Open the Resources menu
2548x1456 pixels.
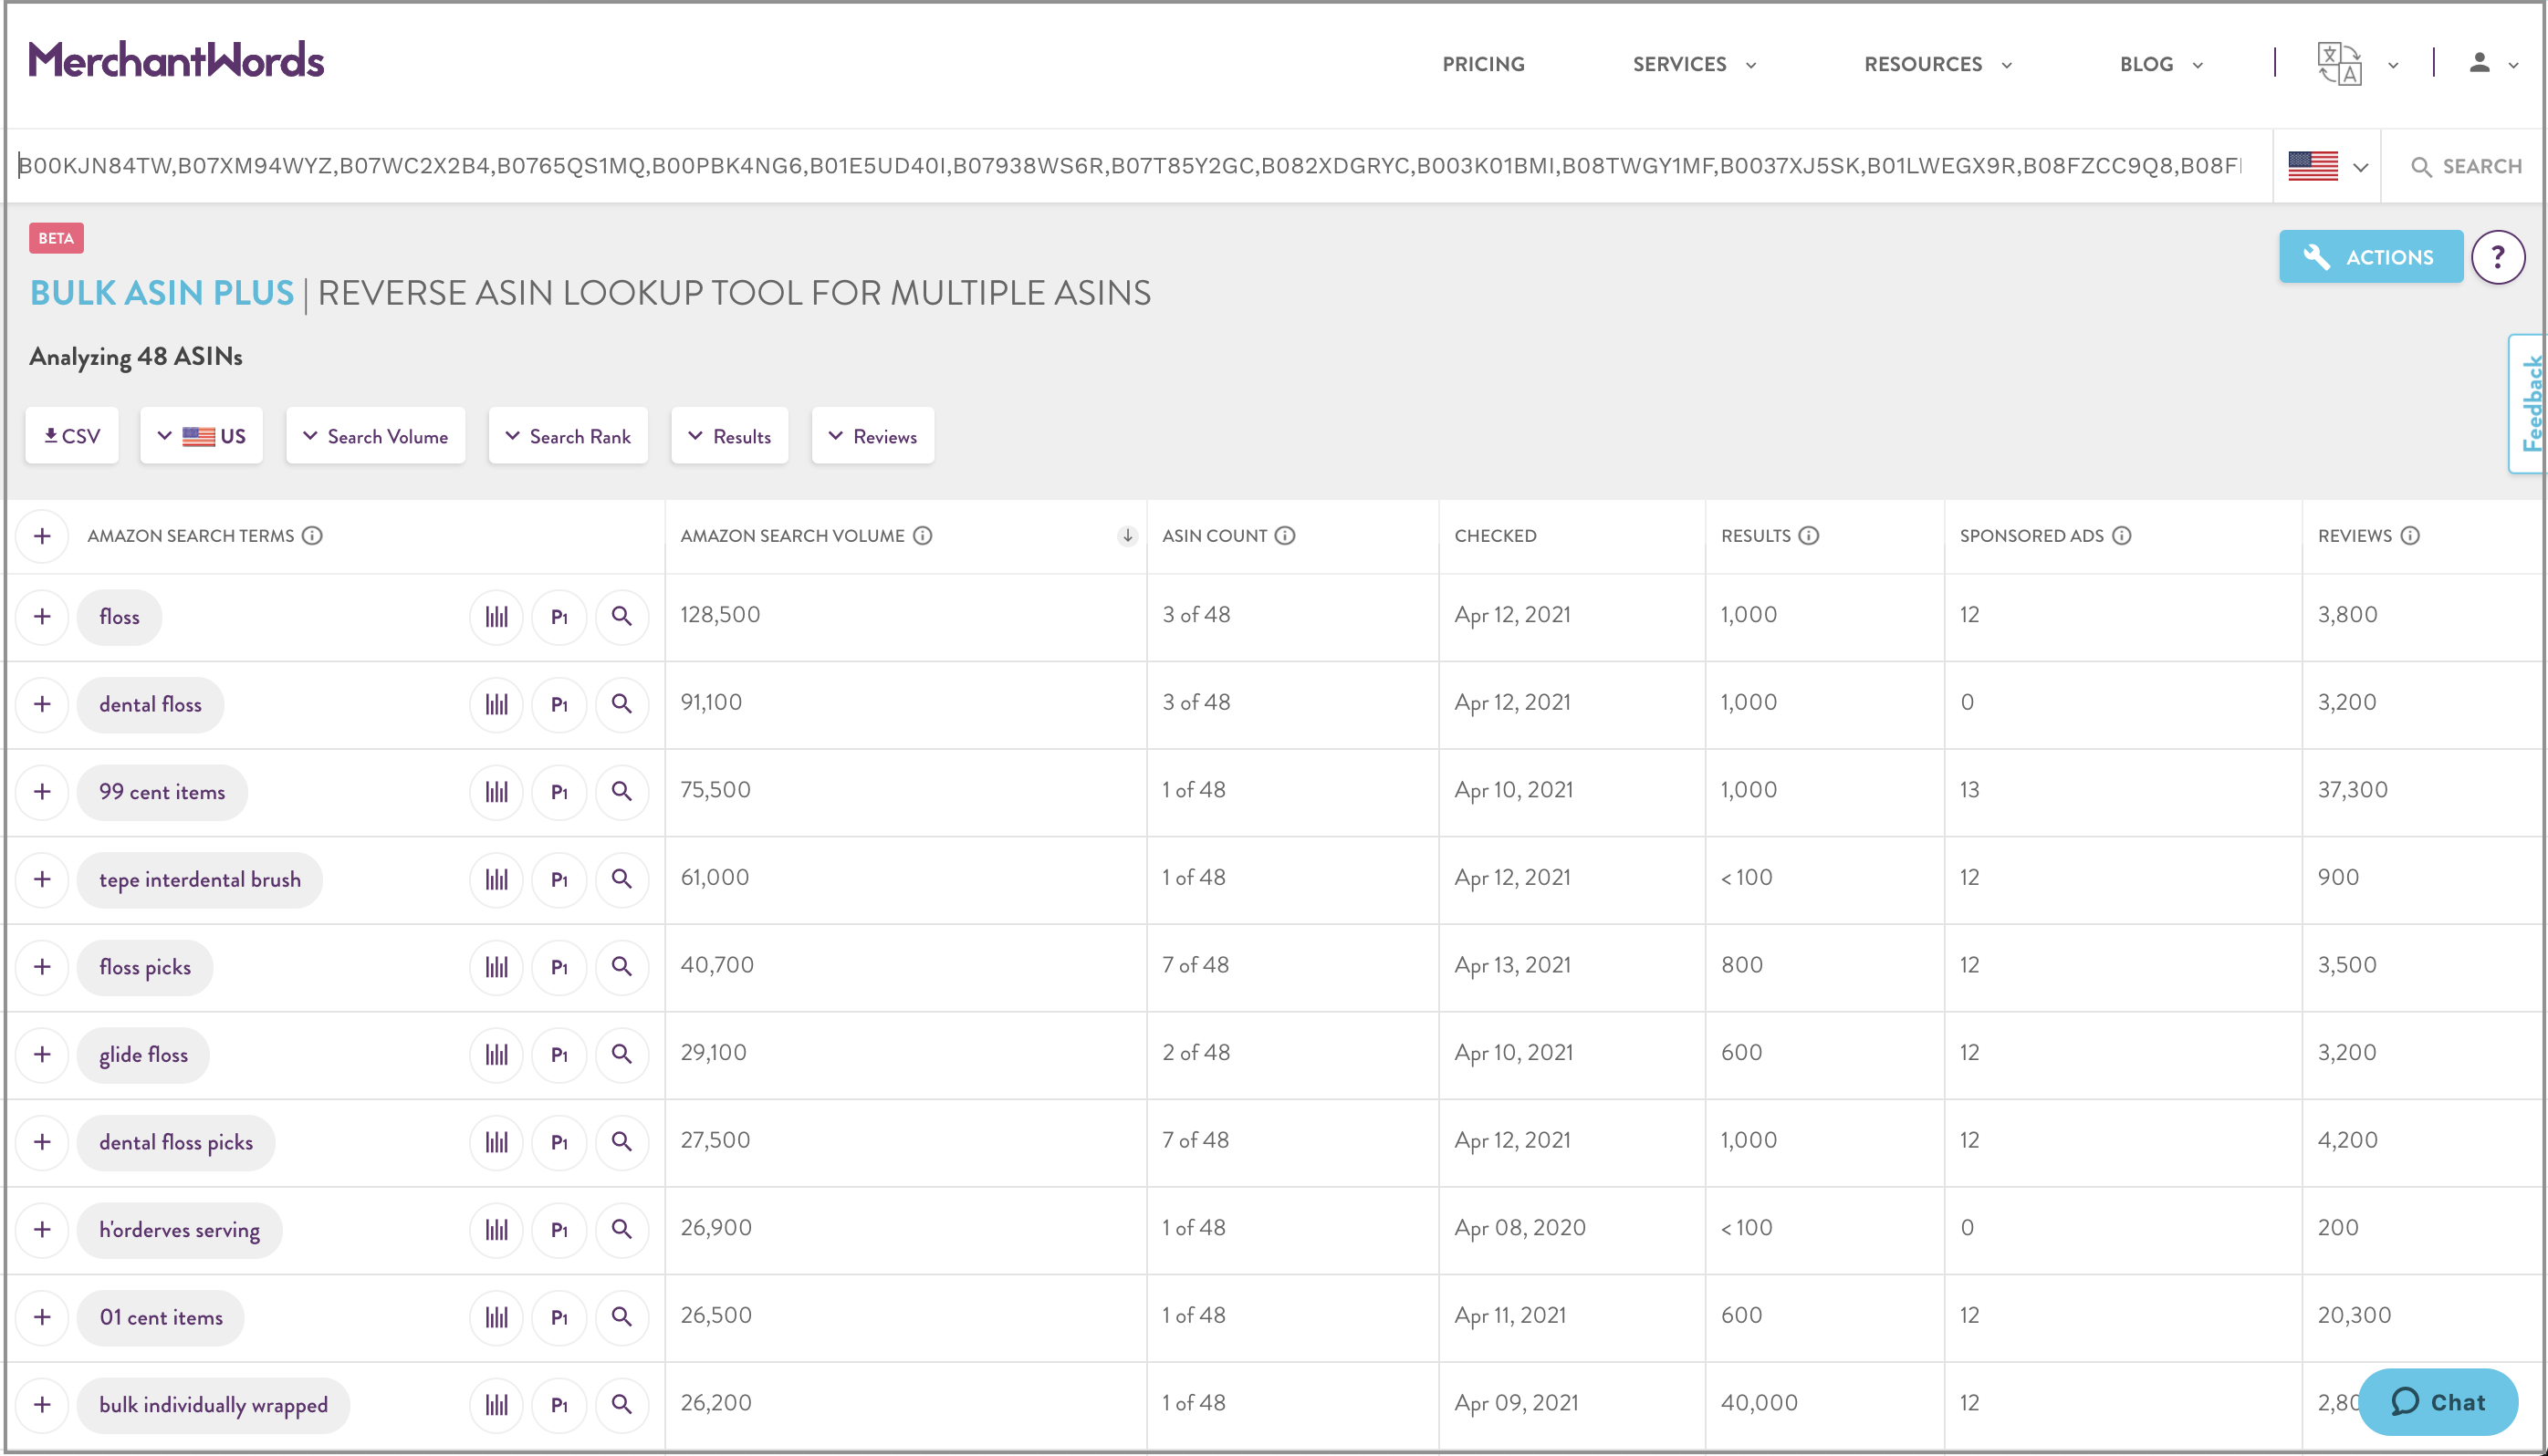click(1937, 64)
